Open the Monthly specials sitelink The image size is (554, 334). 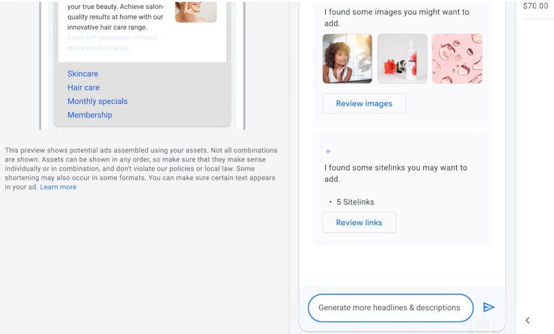pyautogui.click(x=98, y=101)
